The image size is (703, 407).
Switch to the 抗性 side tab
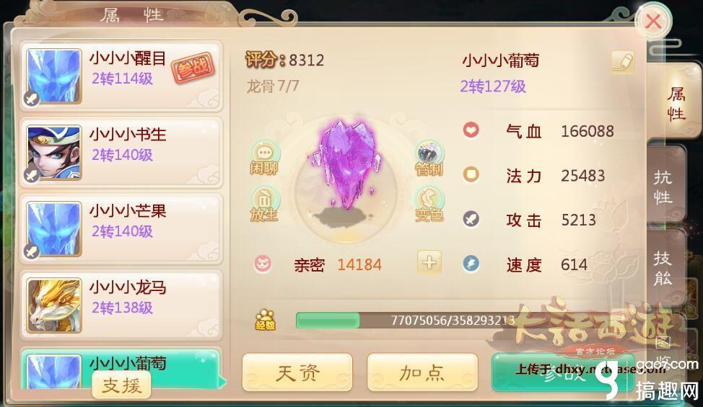coord(665,187)
